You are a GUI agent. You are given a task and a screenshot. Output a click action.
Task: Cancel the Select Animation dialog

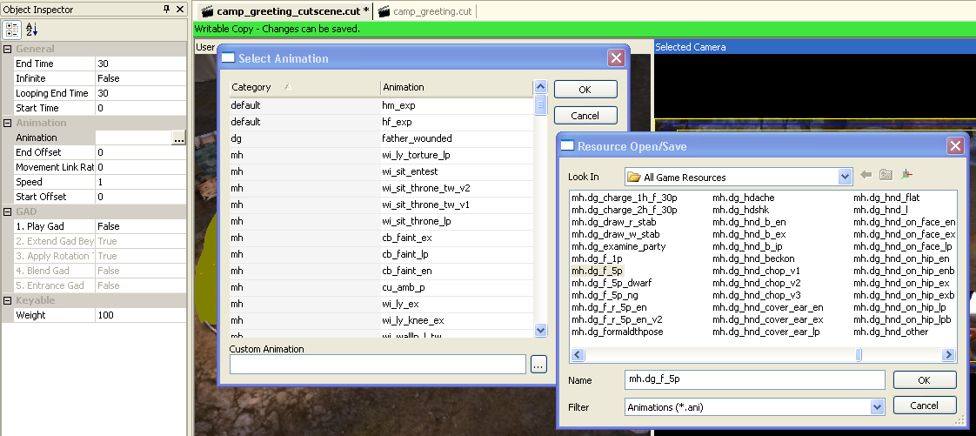click(x=585, y=116)
